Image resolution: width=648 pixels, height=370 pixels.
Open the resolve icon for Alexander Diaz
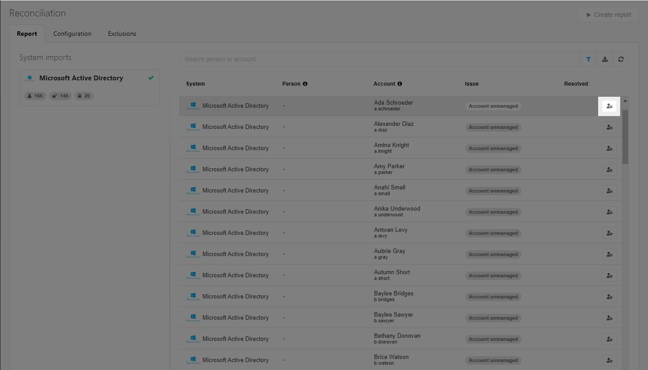(x=609, y=127)
